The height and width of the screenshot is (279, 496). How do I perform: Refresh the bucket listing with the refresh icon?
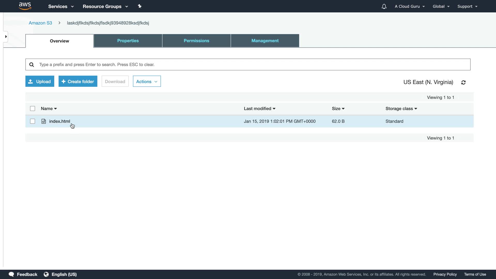[x=463, y=82]
